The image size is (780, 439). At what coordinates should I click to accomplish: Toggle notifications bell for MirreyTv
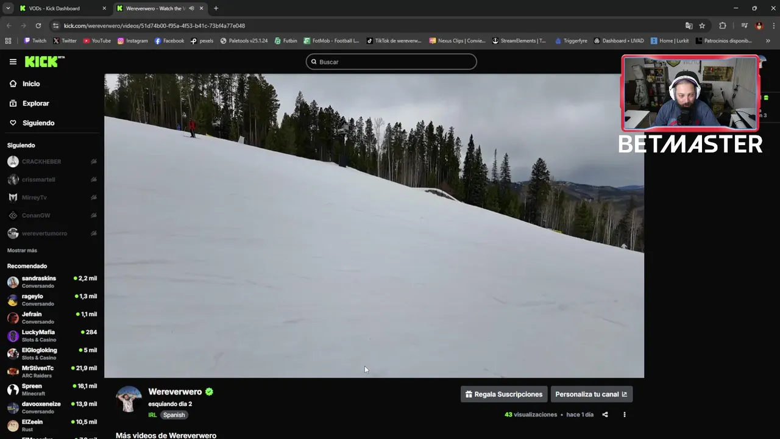pos(94,198)
